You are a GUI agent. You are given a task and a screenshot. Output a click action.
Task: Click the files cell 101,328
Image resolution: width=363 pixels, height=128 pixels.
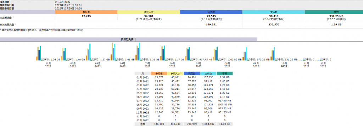(x=208, y=105)
